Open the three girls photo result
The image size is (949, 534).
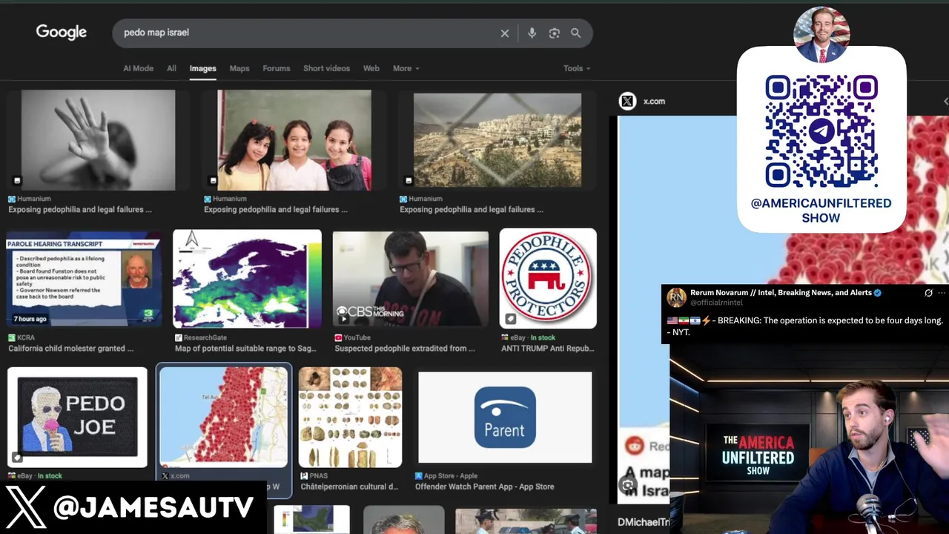click(x=294, y=140)
